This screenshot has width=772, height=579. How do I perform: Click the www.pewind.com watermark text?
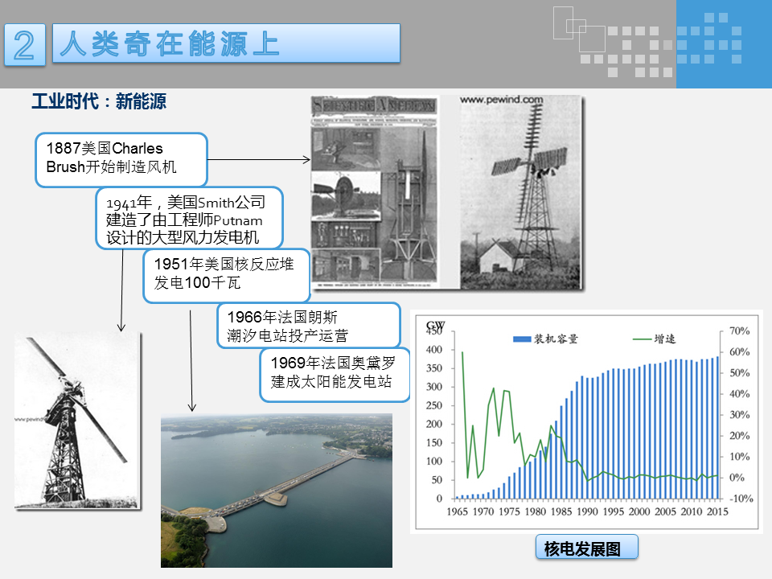[x=501, y=100]
